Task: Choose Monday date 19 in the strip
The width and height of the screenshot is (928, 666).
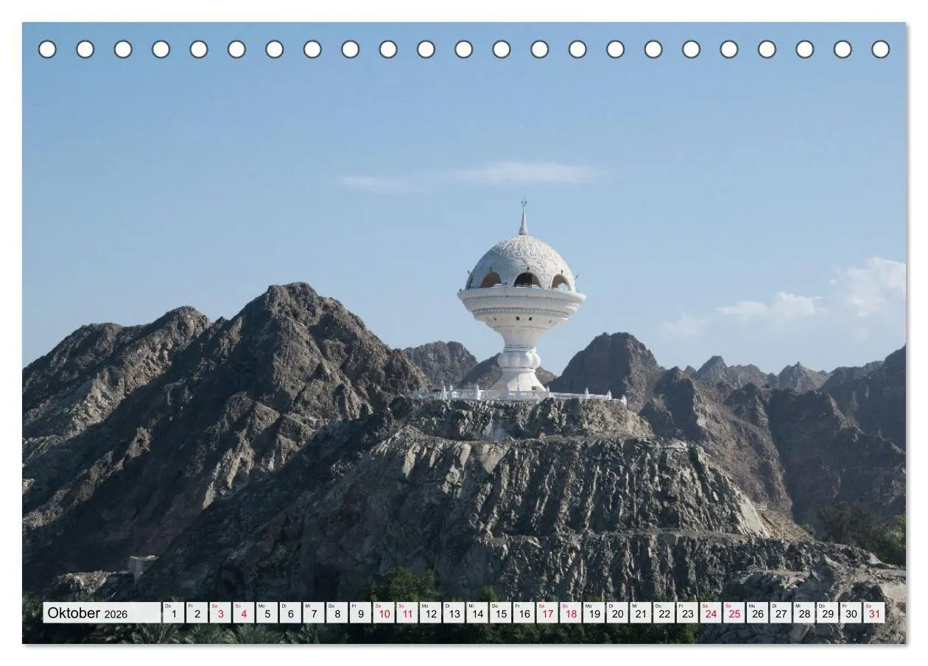Action: pos(594,613)
